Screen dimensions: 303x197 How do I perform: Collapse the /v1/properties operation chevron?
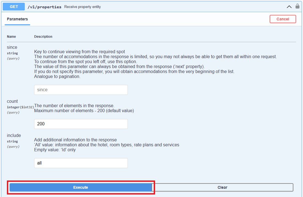[x=289, y=7]
